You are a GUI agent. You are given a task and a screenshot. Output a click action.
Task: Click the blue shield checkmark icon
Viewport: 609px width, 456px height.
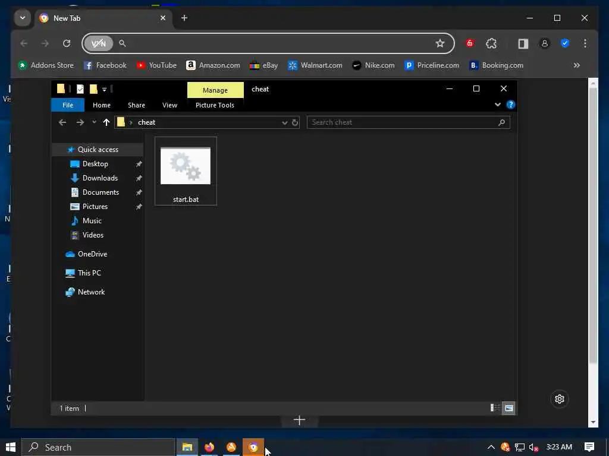pos(565,43)
